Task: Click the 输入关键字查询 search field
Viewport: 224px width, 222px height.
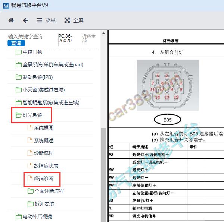Action: point(25,37)
